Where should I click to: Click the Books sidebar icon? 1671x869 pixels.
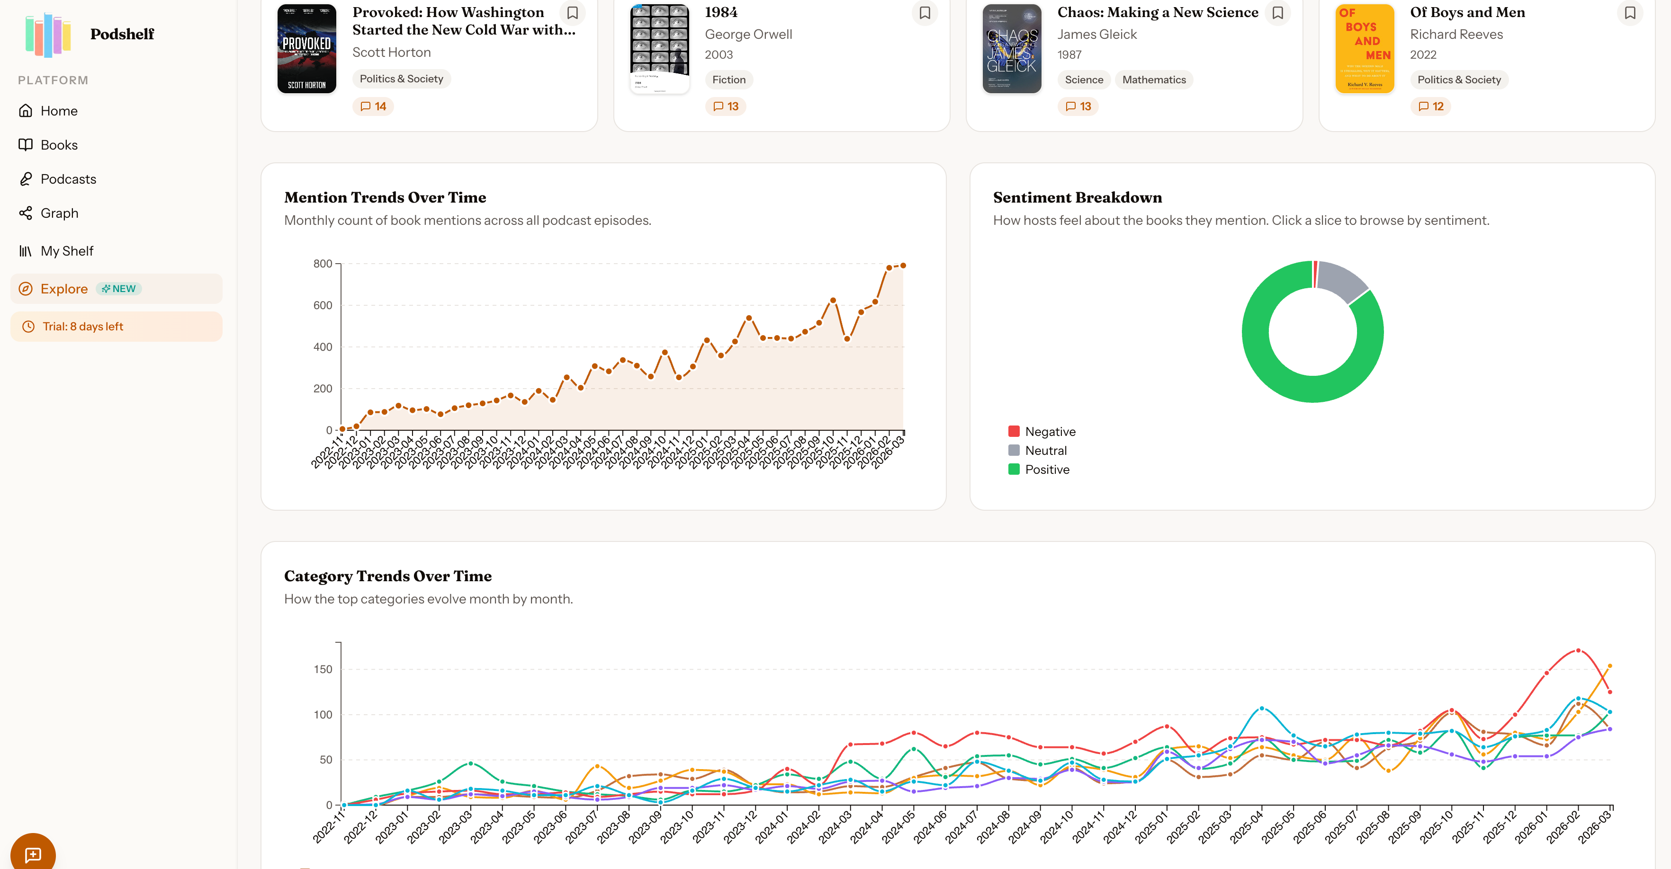[x=25, y=144]
